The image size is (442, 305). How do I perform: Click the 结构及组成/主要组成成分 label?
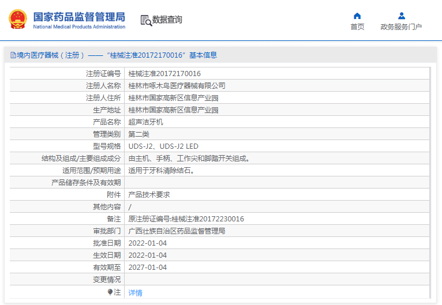pos(81,159)
